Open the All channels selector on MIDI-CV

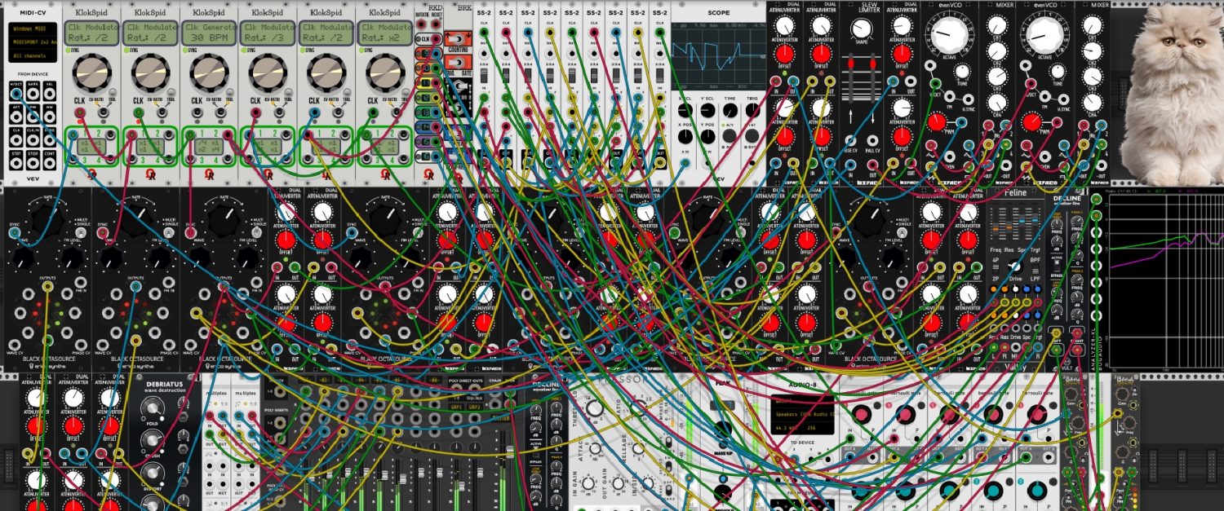(x=33, y=55)
